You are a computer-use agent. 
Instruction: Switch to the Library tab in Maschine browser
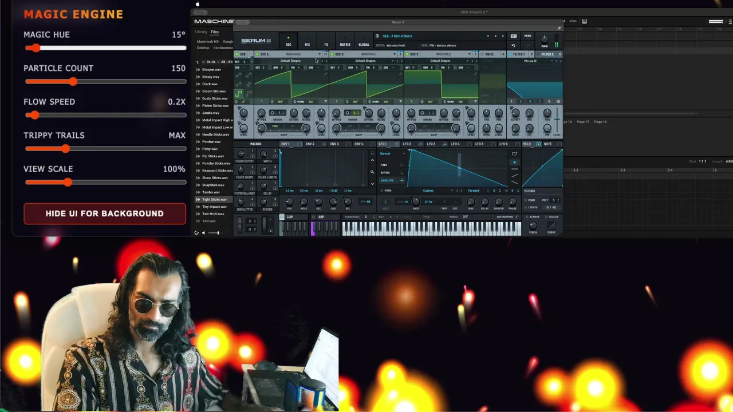pyautogui.click(x=201, y=32)
